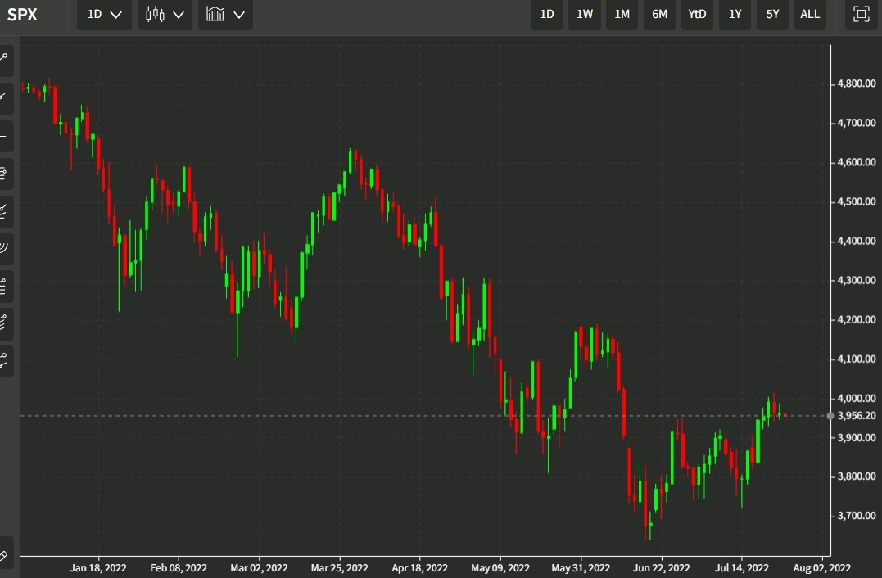
Task: Select the 1Y time range
Action: pos(735,15)
